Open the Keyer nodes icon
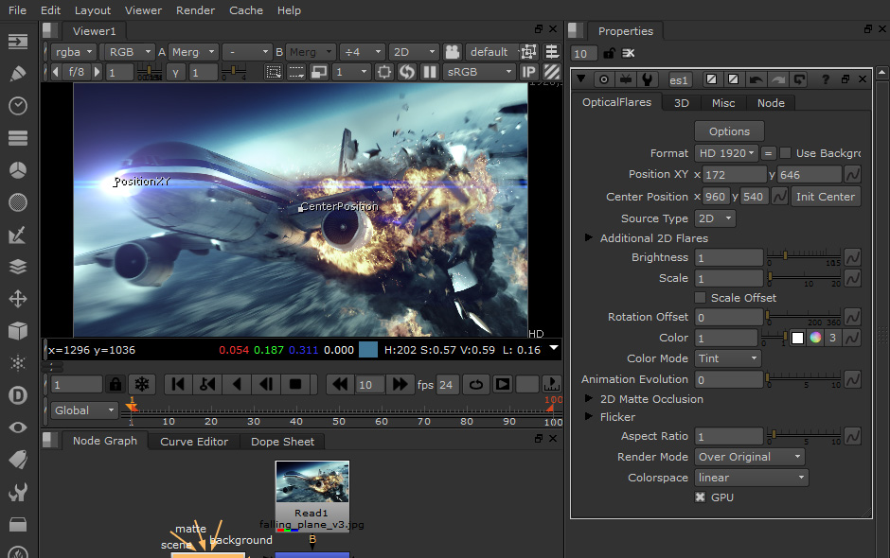890x558 pixels. click(x=18, y=235)
